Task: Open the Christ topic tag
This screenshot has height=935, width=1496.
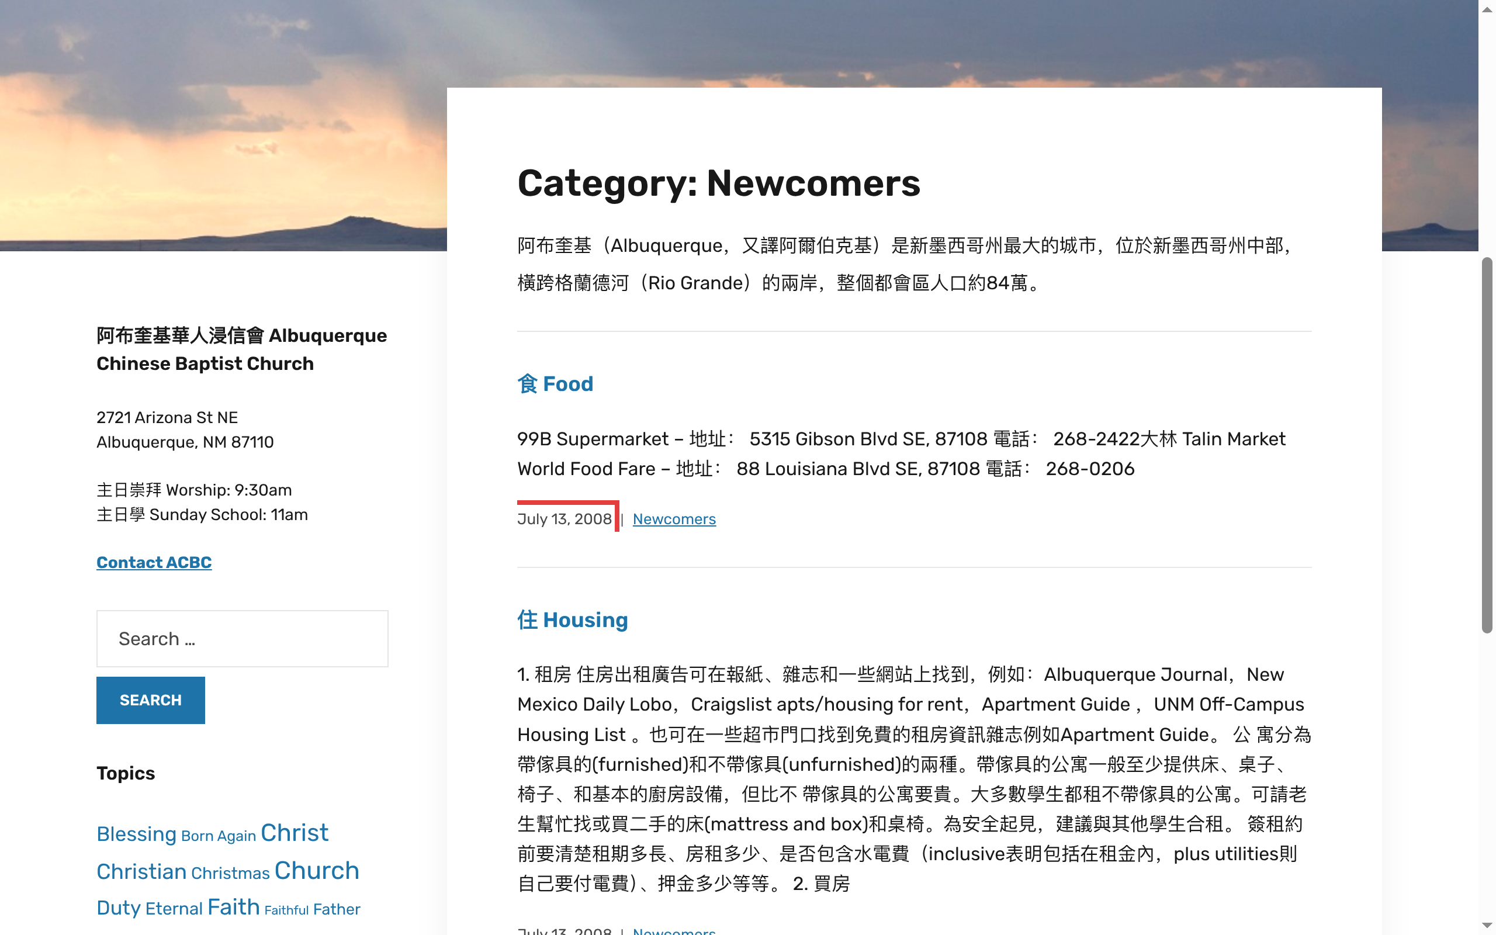Action: [x=295, y=833]
